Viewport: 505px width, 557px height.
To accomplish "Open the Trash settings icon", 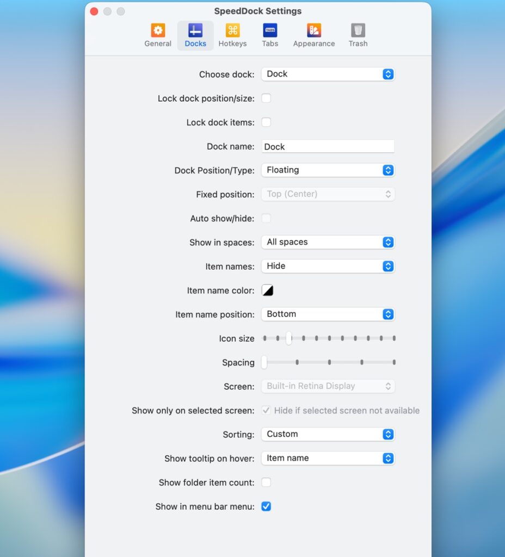I will click(x=358, y=30).
